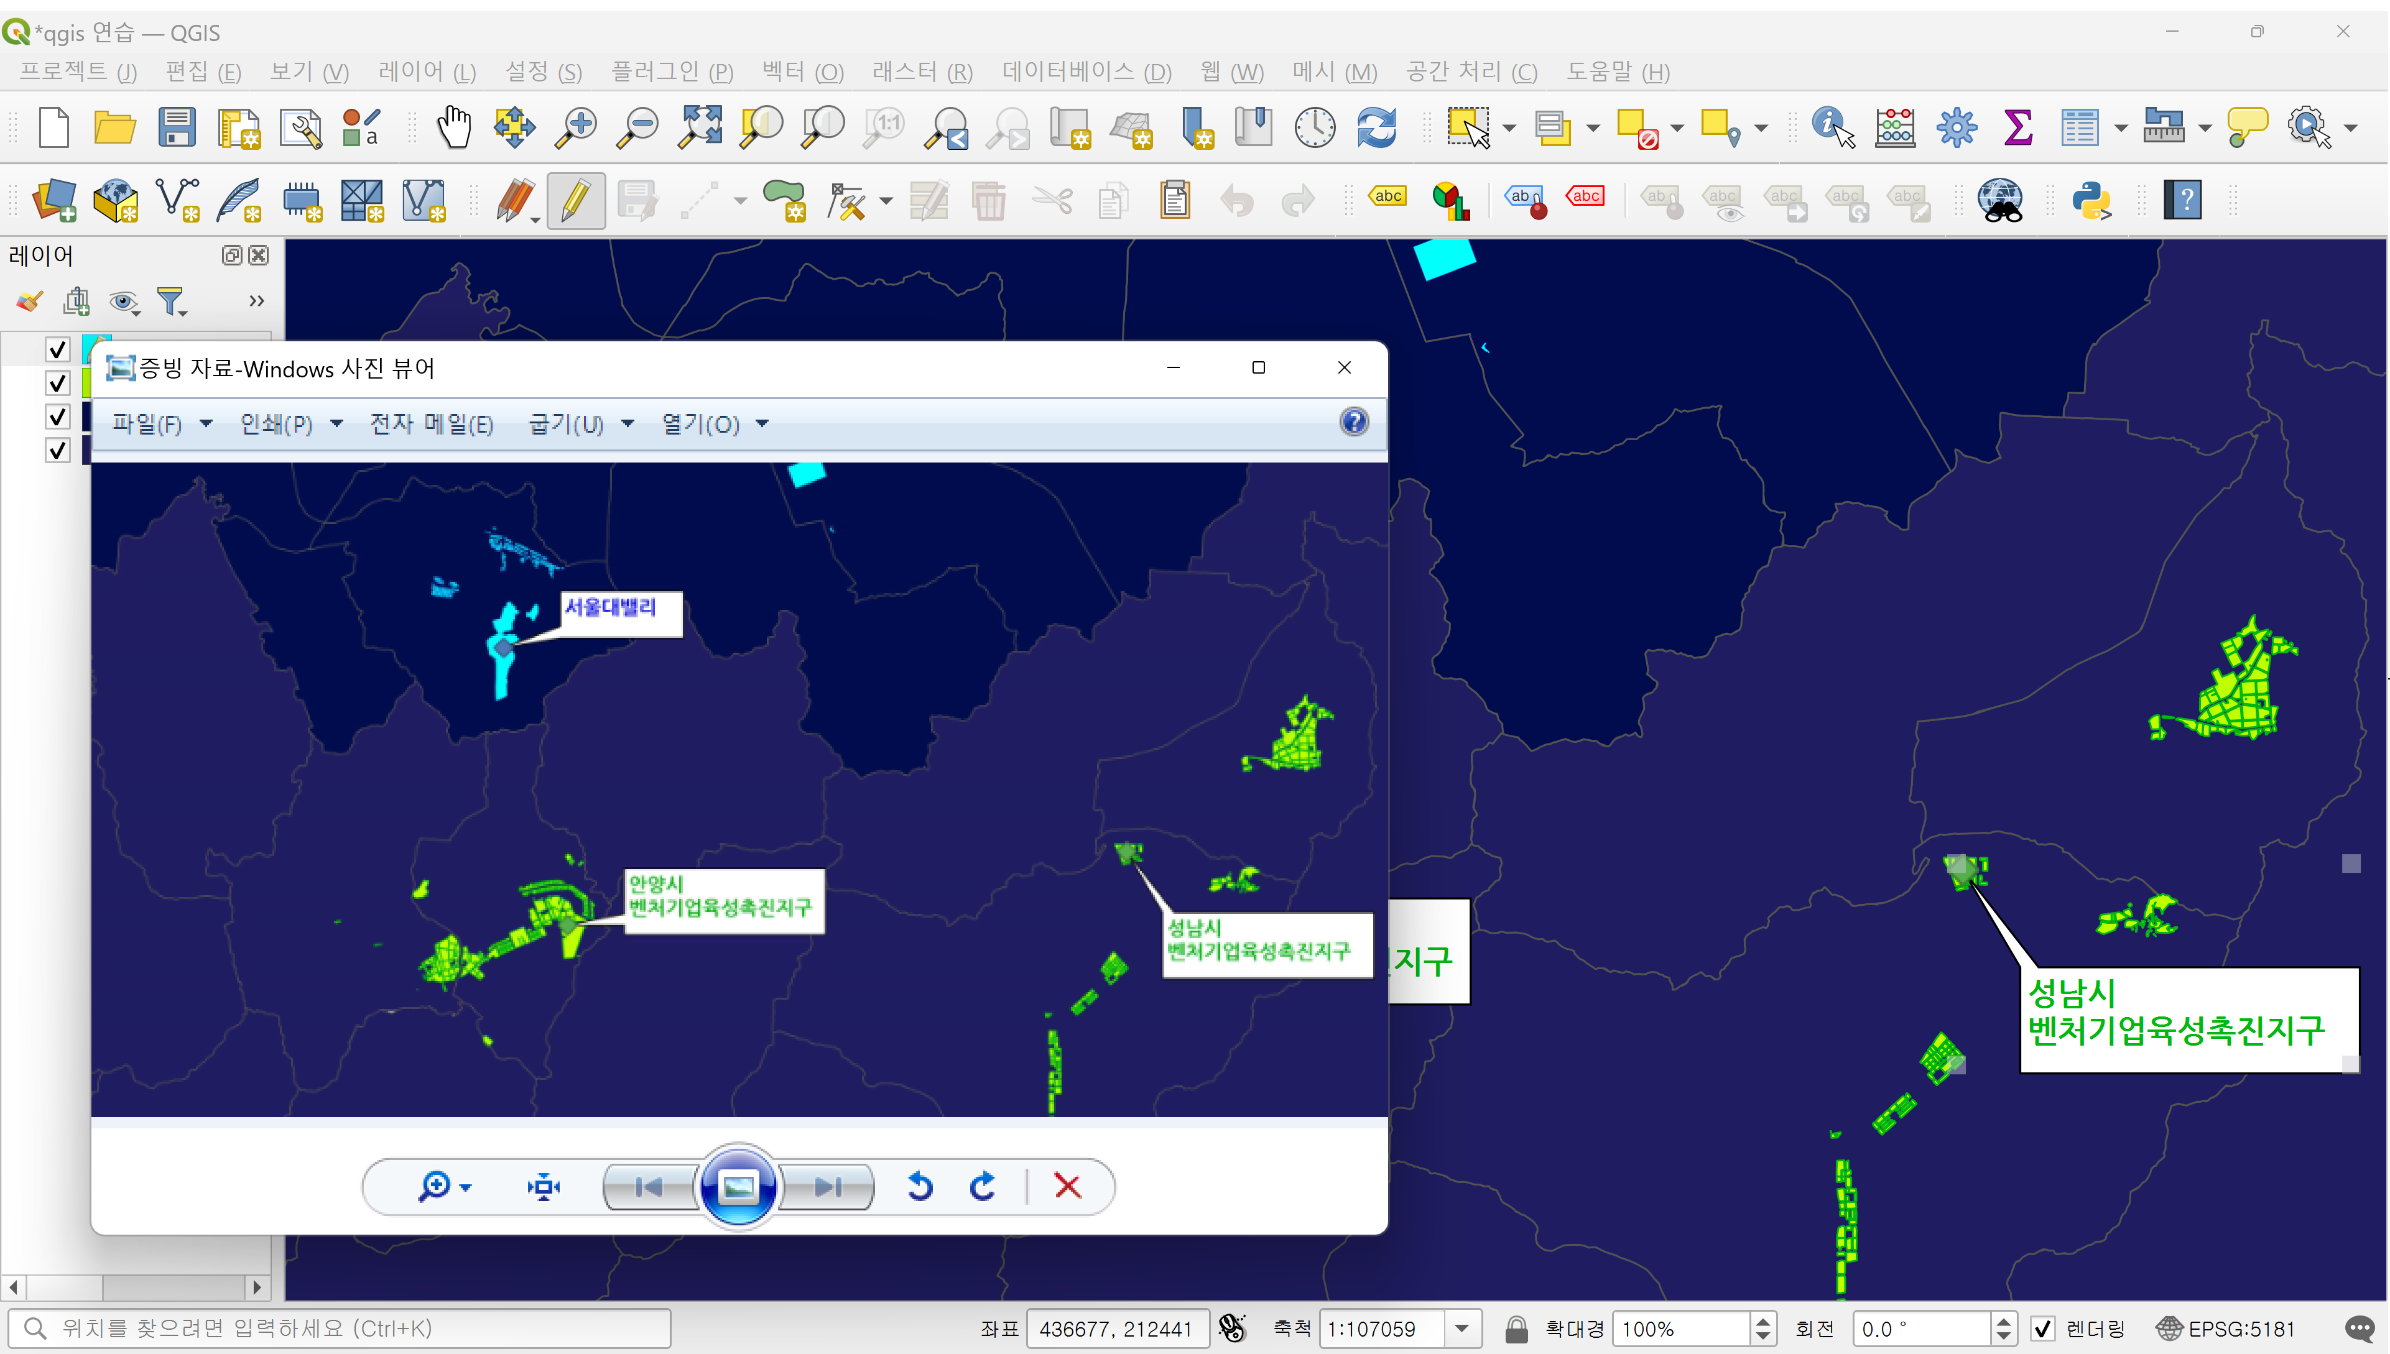Open the Field Calculator
The height and width of the screenshot is (1354, 2390).
click(1894, 126)
